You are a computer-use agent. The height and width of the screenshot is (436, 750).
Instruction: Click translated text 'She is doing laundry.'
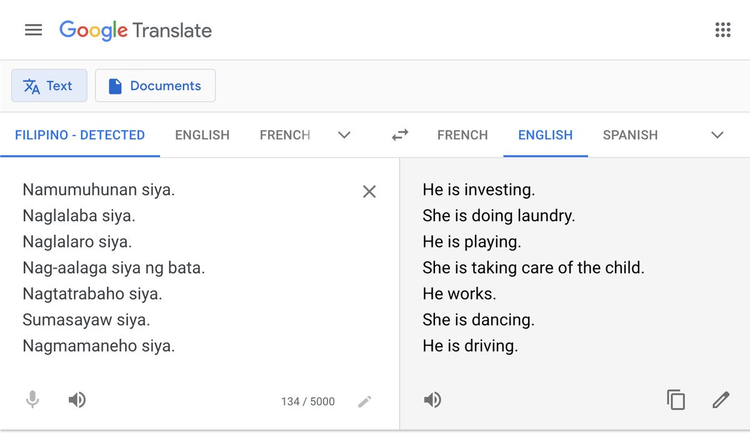[499, 216]
